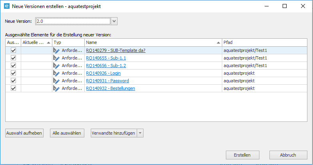Click the requirement icon in the Password row

(x=56, y=81)
